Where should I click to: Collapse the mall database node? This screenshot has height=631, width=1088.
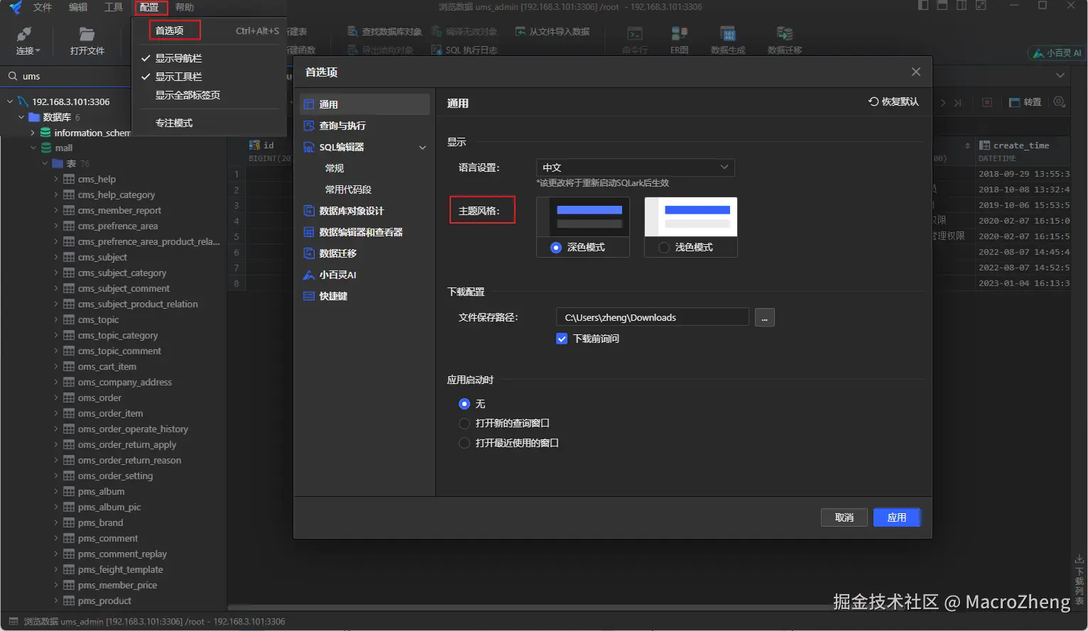click(33, 148)
